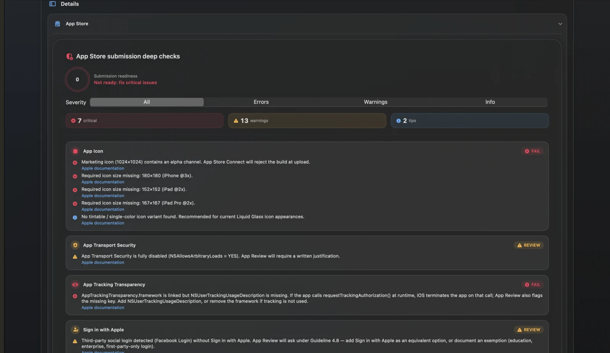The image size is (610, 353).
Task: Click the App Transport Security shield icon
Action: [75, 245]
